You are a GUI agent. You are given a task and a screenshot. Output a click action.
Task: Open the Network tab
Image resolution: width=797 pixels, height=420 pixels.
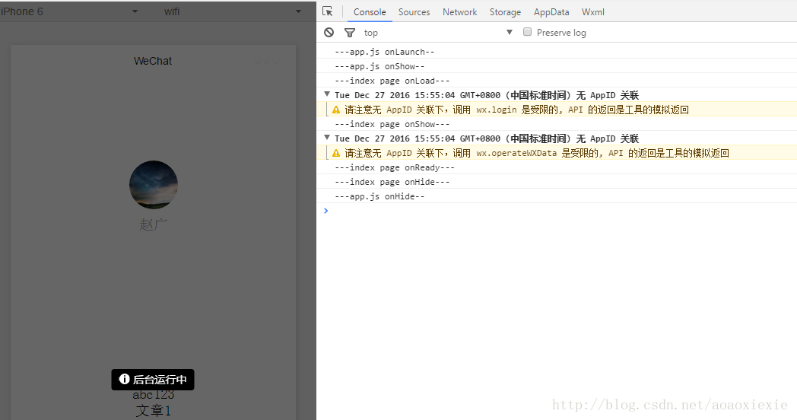pyautogui.click(x=459, y=11)
